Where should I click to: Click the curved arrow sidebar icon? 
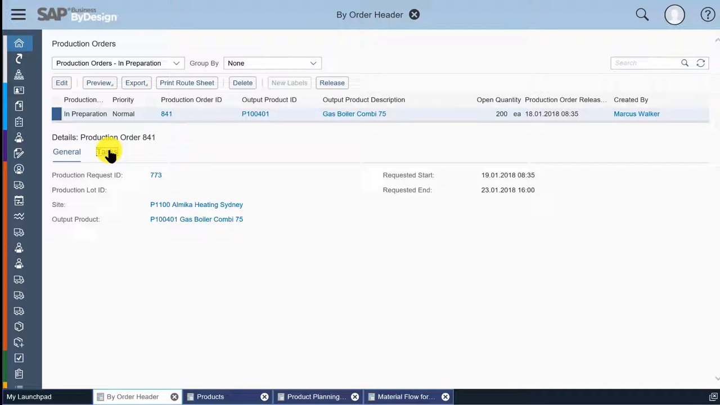(x=19, y=59)
